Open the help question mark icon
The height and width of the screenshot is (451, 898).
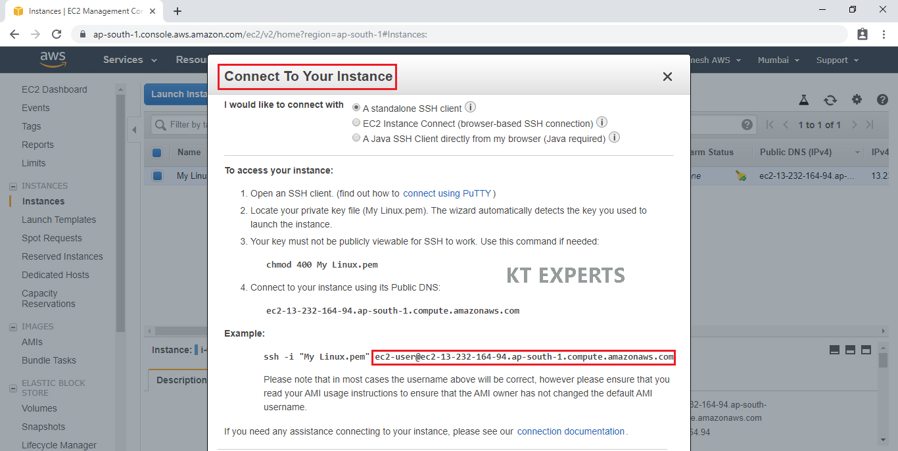[x=882, y=100]
